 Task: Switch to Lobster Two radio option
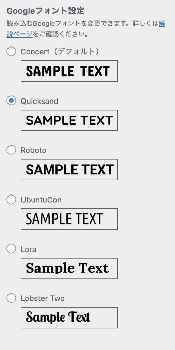click(x=11, y=298)
